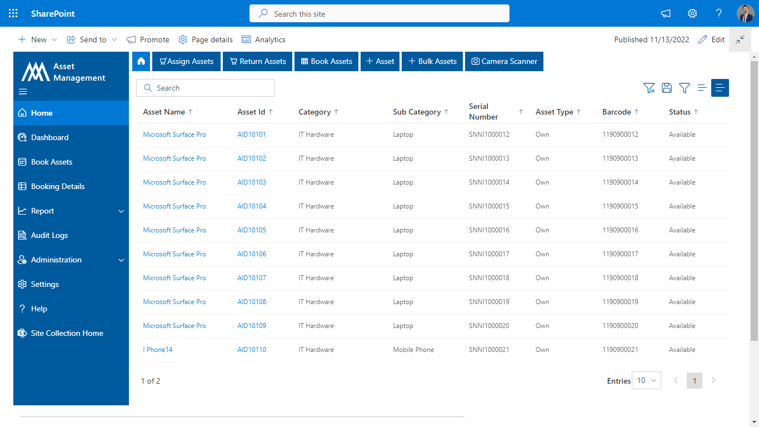
Task: Open the detailed list view toggle
Action: click(720, 88)
